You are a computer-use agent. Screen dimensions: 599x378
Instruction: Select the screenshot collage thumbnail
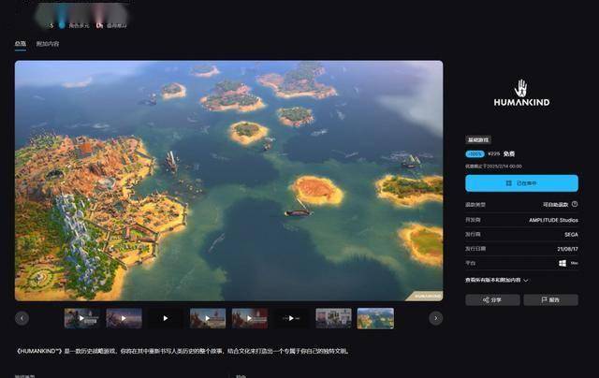click(x=333, y=318)
